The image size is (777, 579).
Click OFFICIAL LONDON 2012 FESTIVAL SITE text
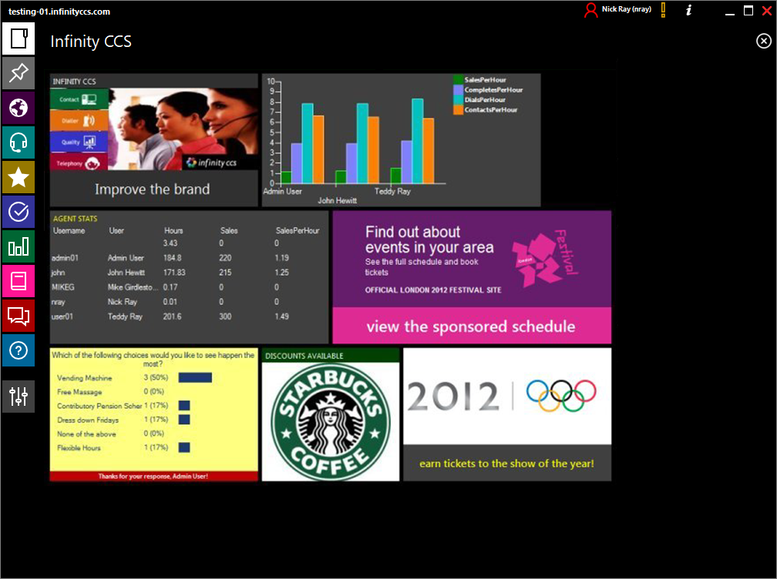[433, 290]
